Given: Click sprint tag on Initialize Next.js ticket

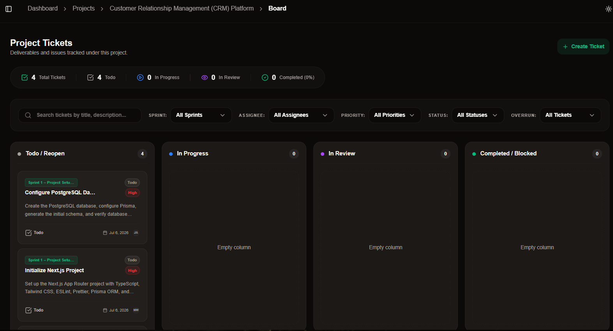Looking at the screenshot, I should (51, 260).
